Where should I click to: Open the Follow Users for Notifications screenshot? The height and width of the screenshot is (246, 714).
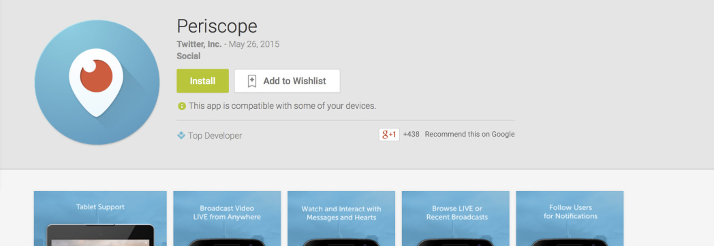tap(570, 218)
